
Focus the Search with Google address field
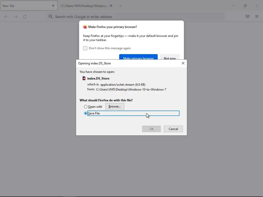click(136, 17)
